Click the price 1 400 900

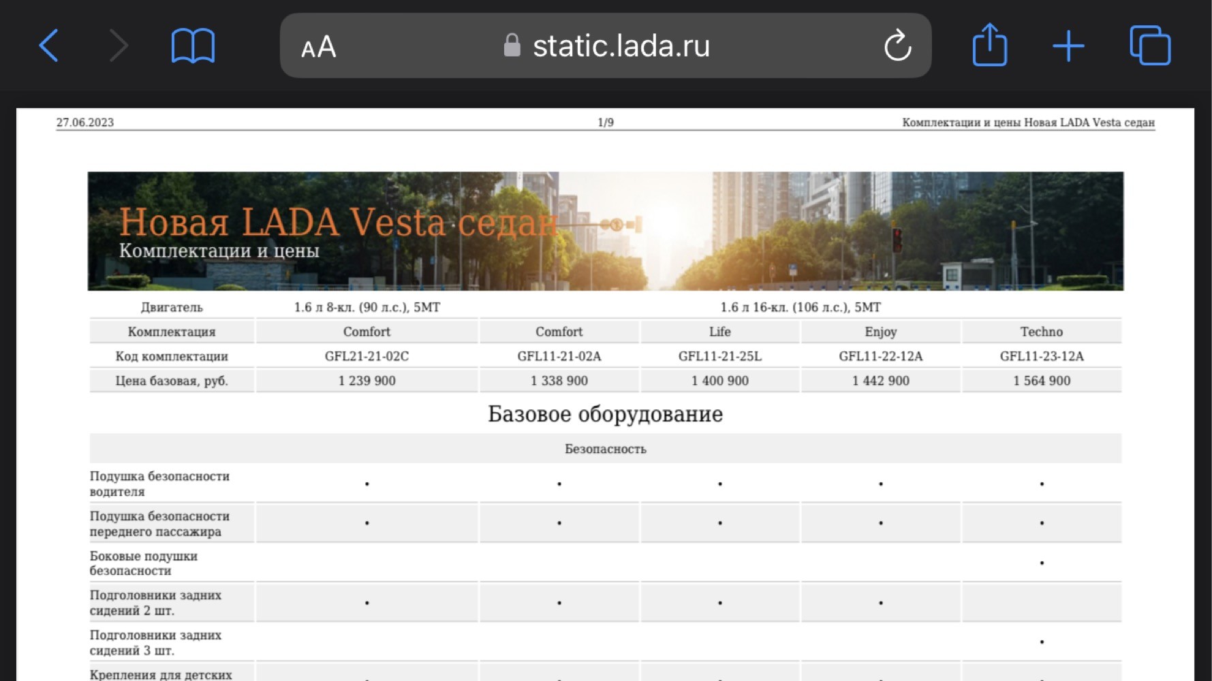(720, 381)
